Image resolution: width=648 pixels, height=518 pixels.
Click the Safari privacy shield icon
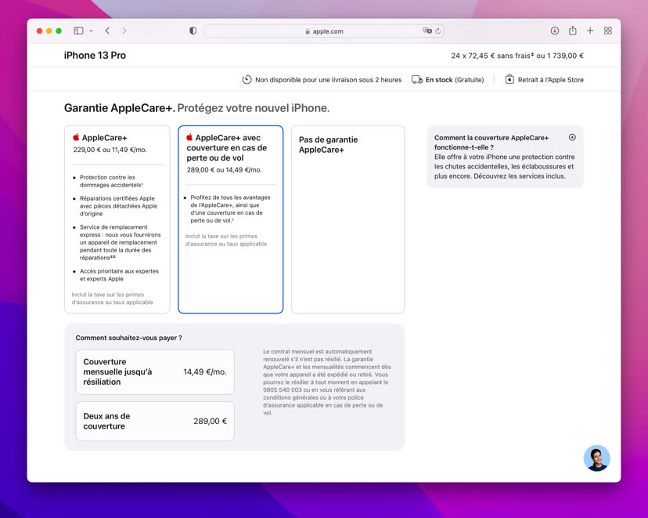coord(192,31)
